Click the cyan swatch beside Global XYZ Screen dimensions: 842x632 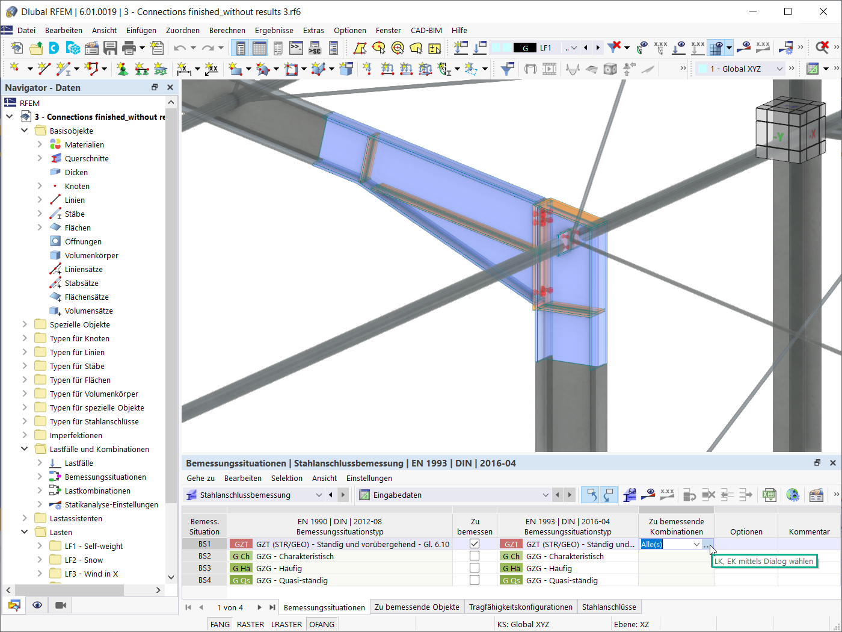(x=702, y=69)
